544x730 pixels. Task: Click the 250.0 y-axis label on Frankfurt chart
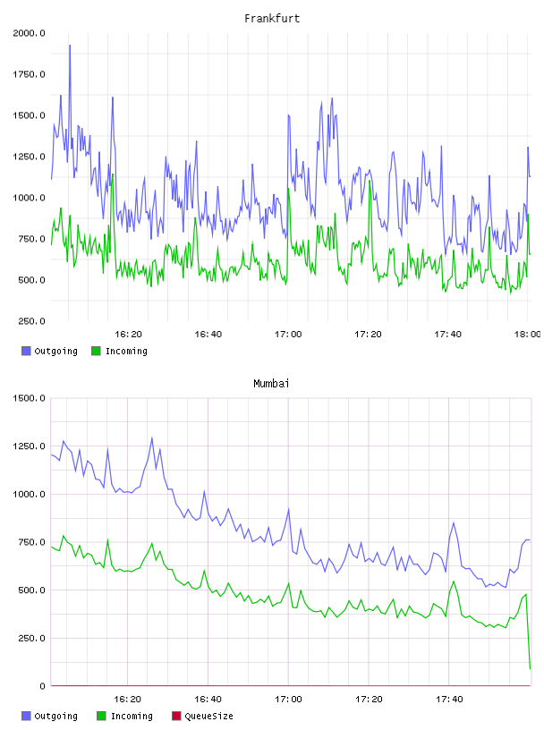pyautogui.click(x=31, y=321)
